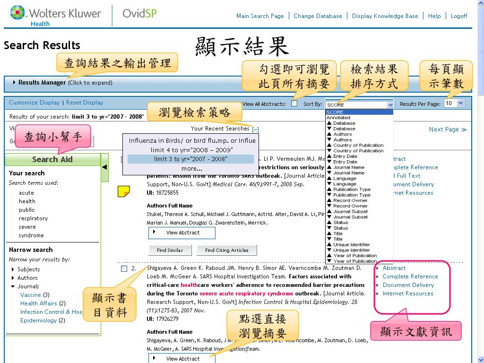Image resolution: width=484 pixels, height=363 pixels.
Task: Sort by ascending Language
Action: pos(341,178)
